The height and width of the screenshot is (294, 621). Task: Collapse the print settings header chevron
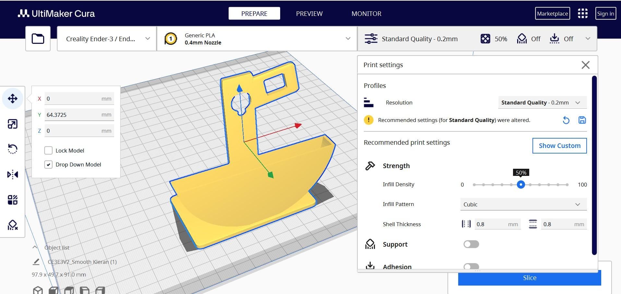tap(588, 39)
